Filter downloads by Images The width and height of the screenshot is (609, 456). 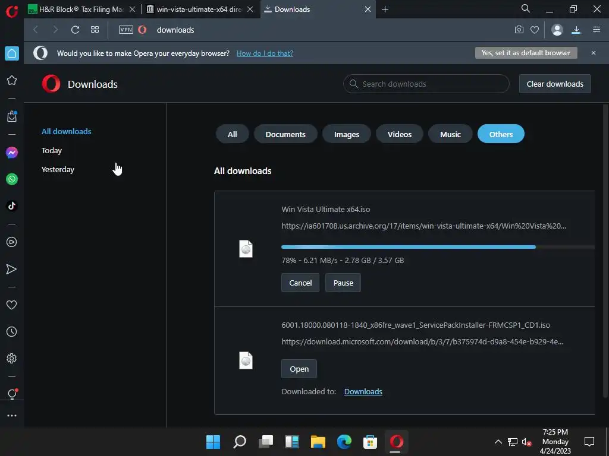click(347, 134)
